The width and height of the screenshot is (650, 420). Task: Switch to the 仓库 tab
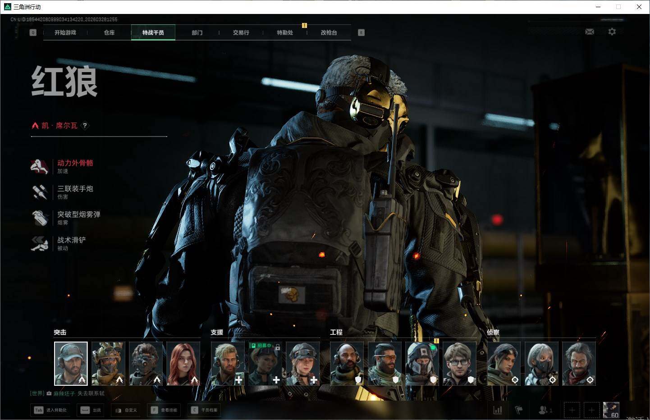click(109, 32)
